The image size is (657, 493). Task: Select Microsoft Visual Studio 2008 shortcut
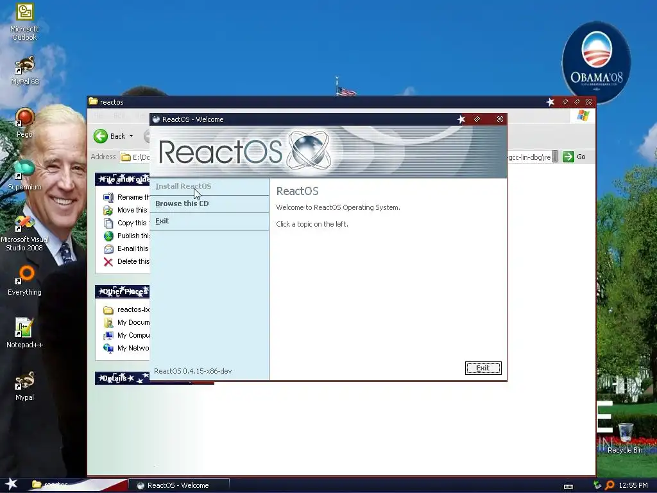(24, 233)
